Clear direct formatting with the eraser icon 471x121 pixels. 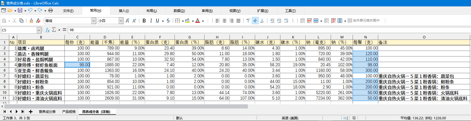click(38, 21)
